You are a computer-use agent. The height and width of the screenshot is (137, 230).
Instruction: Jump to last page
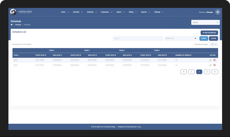215,72
